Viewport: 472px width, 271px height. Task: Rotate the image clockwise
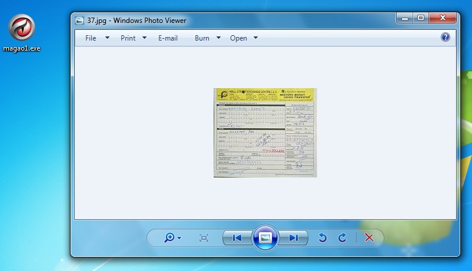click(x=343, y=238)
